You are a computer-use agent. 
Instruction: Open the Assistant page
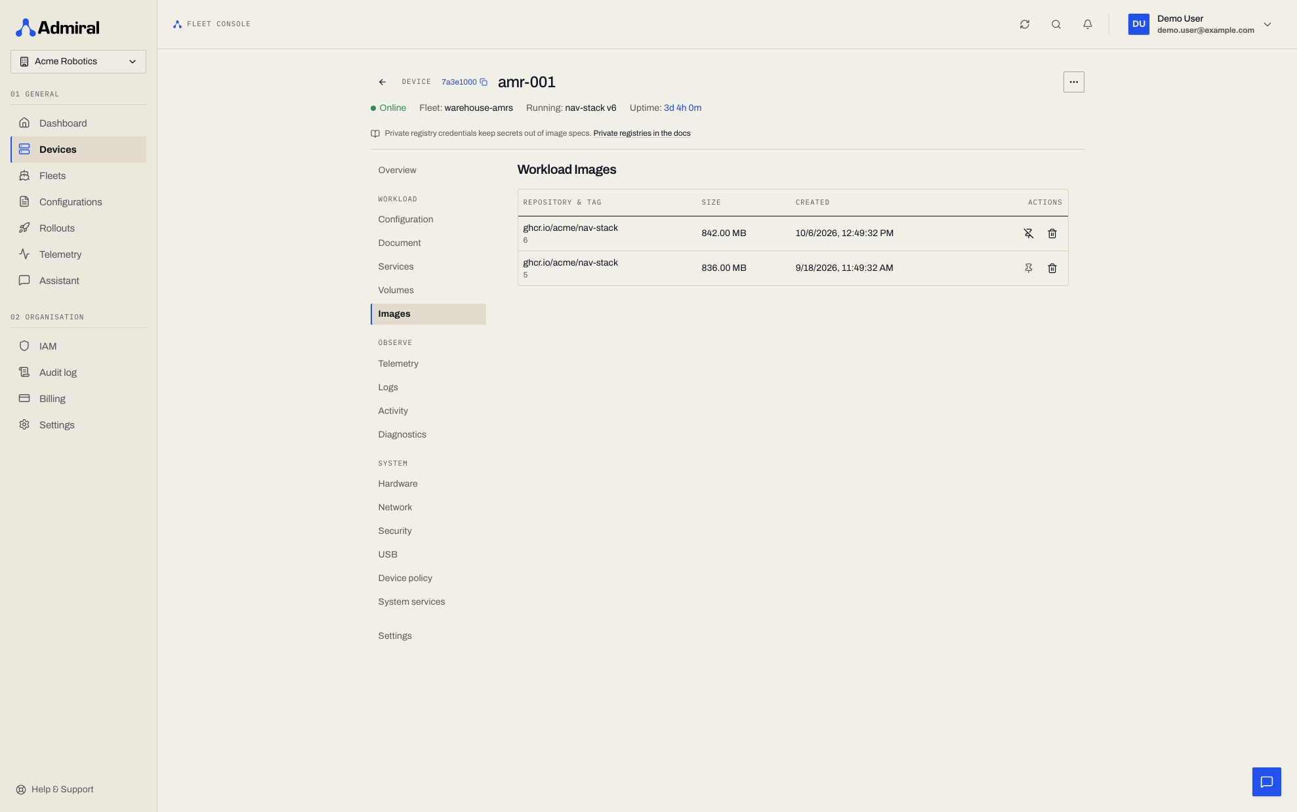click(78, 281)
